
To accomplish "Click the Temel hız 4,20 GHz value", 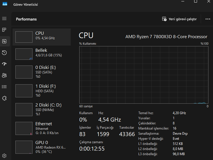I will pos(179,113).
